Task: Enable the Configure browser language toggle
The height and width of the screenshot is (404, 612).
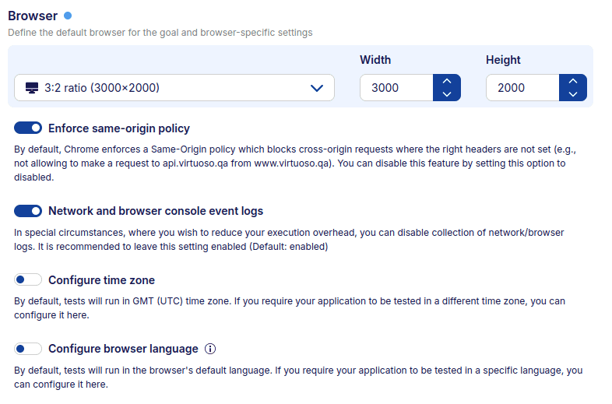Action: pyautogui.click(x=28, y=349)
